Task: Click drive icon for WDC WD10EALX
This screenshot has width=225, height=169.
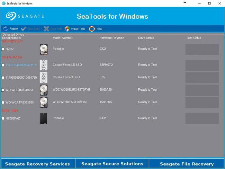Action: coord(44,102)
